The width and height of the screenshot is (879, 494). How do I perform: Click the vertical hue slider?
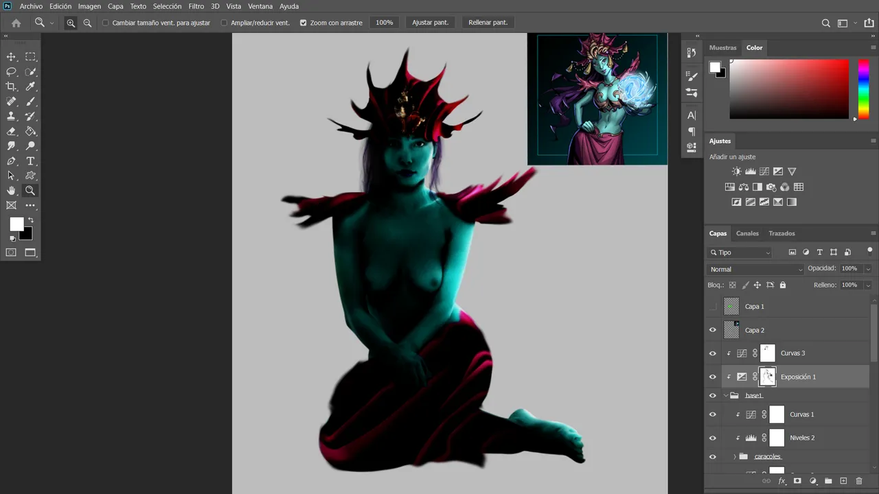click(x=863, y=89)
